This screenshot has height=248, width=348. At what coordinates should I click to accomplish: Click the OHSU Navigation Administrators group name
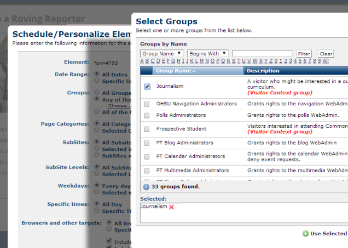(x=196, y=104)
